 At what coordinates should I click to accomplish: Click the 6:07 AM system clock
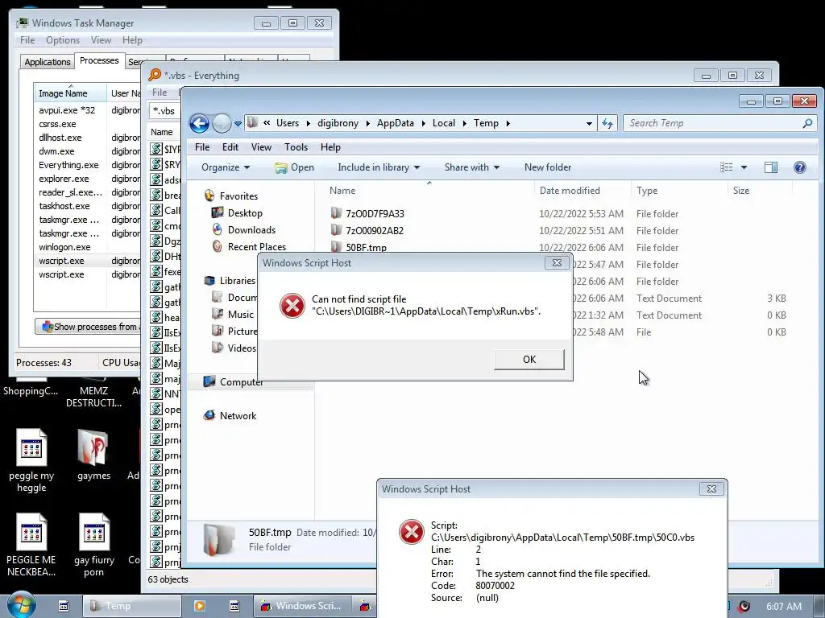point(784,607)
